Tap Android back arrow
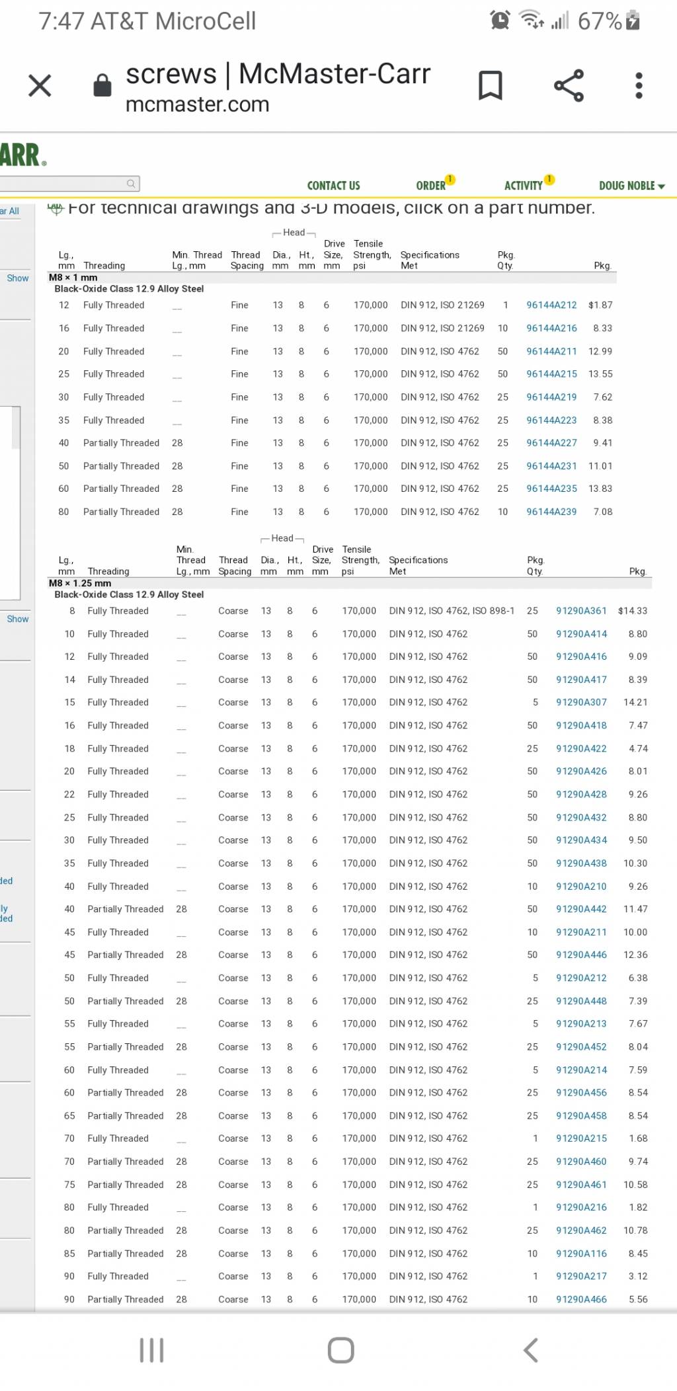677x1391 pixels. point(530,1350)
